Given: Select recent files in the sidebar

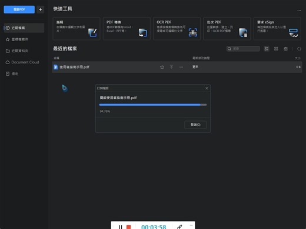Looking at the screenshot, I should (24, 28).
